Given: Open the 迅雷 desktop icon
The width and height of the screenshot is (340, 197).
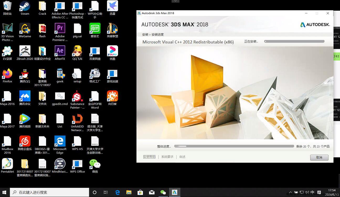Looking at the screenshot, I should point(113,8).
